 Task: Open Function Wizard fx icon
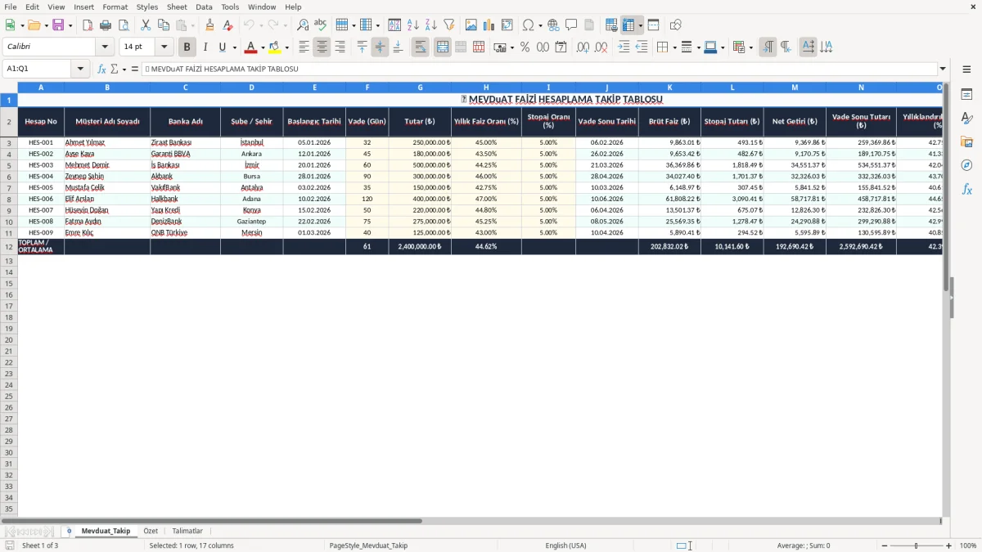tap(101, 69)
